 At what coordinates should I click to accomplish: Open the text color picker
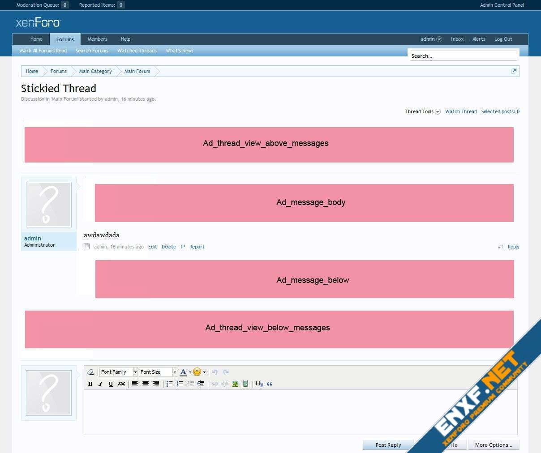pyautogui.click(x=183, y=372)
